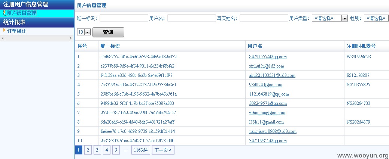
Task: Jump to last page 116364
Action: [141, 150]
